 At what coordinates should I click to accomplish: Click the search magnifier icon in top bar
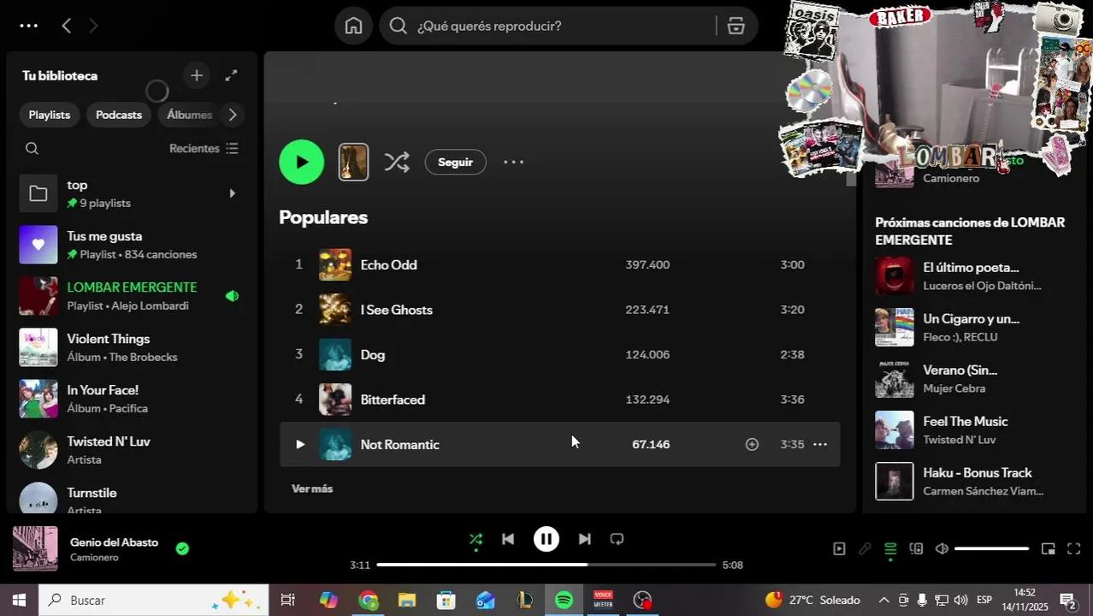tap(398, 26)
